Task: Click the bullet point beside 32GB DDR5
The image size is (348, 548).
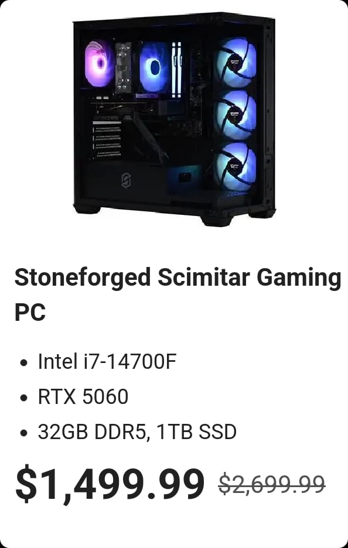Action: [x=24, y=433]
